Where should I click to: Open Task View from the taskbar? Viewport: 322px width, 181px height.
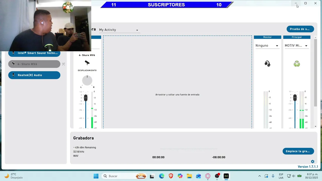(152, 176)
